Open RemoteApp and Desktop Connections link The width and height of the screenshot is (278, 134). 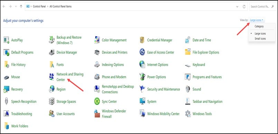click(x=118, y=89)
